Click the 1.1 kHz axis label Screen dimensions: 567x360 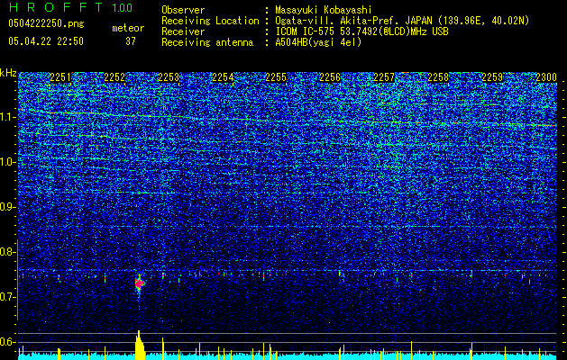pos(8,117)
